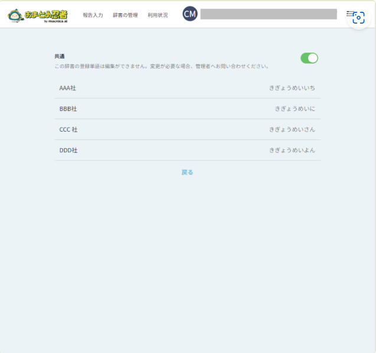Click the reading きぎょうめいいち
Image resolution: width=376 pixels, height=353 pixels.
(x=292, y=88)
